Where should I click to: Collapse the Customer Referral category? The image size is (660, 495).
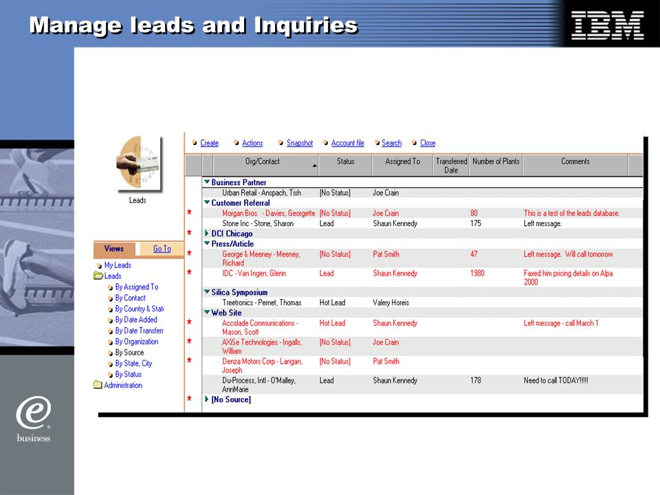coord(207,202)
